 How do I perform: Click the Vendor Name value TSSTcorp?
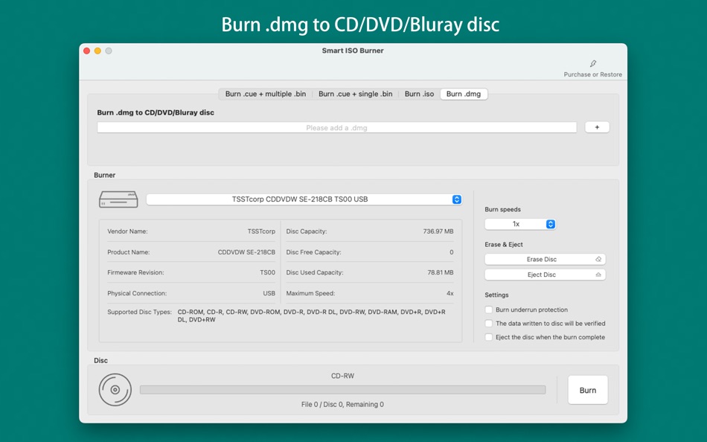[261, 231]
